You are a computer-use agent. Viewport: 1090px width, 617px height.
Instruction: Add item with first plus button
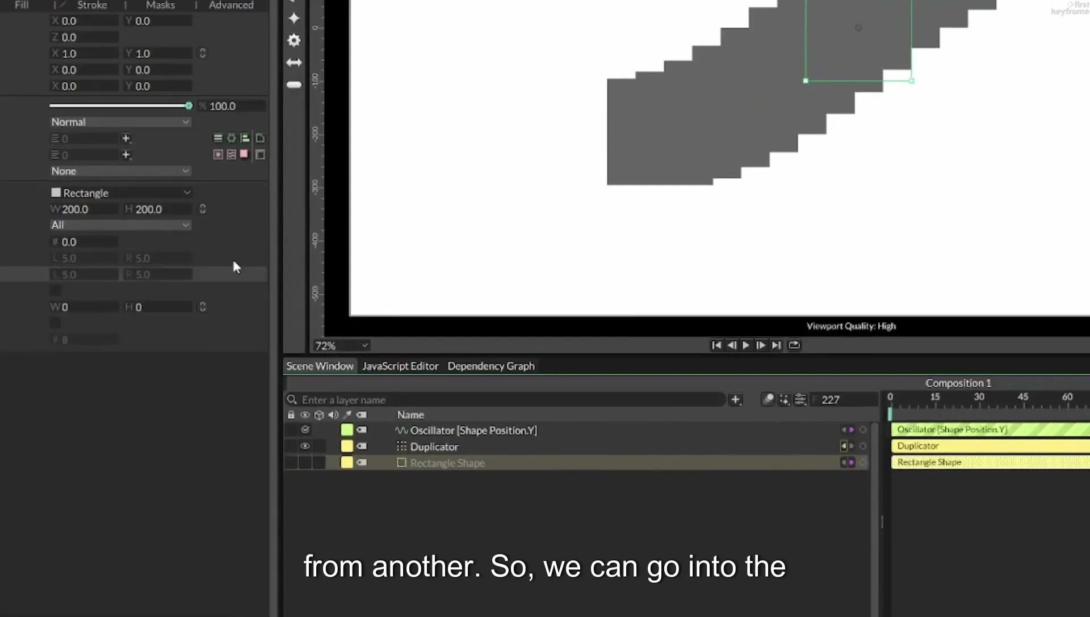click(126, 138)
